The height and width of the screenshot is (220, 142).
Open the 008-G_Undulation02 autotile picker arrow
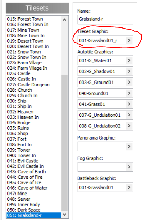tap(129, 126)
